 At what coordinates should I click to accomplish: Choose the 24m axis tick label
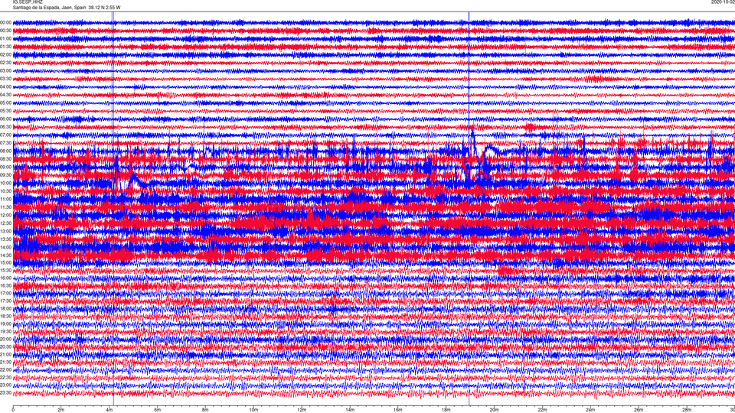[x=590, y=410]
